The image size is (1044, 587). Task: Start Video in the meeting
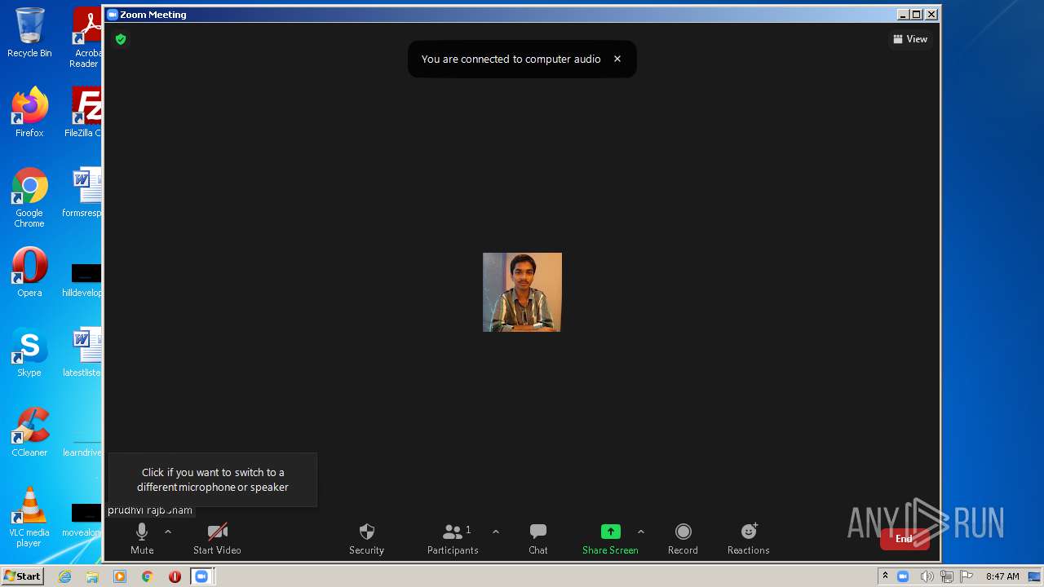217,539
